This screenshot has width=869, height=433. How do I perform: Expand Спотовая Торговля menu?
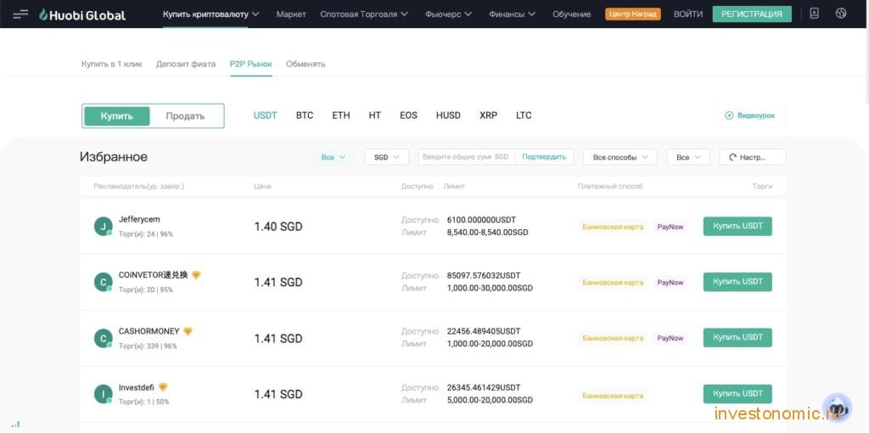coord(364,14)
